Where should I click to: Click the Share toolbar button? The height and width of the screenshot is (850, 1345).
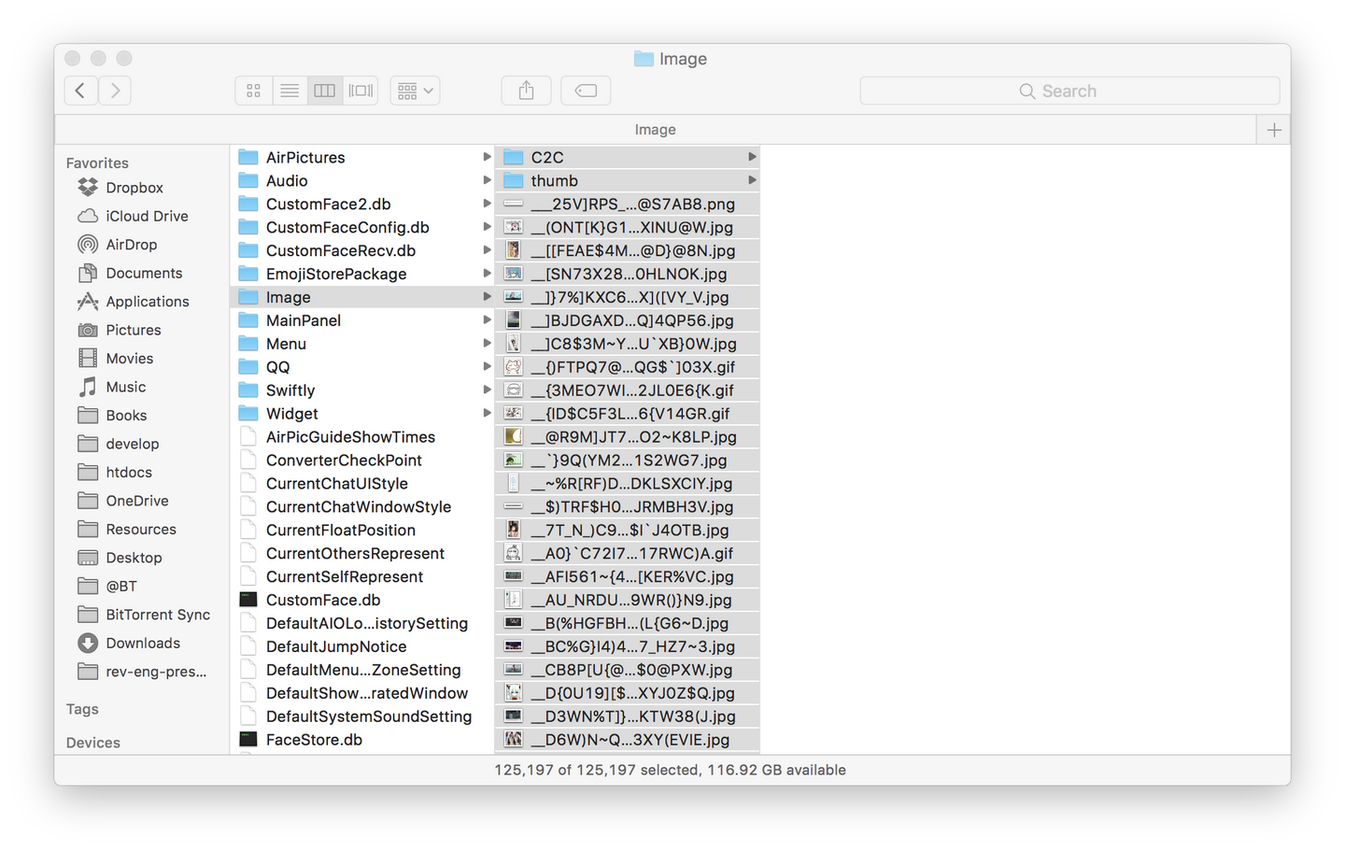(527, 91)
